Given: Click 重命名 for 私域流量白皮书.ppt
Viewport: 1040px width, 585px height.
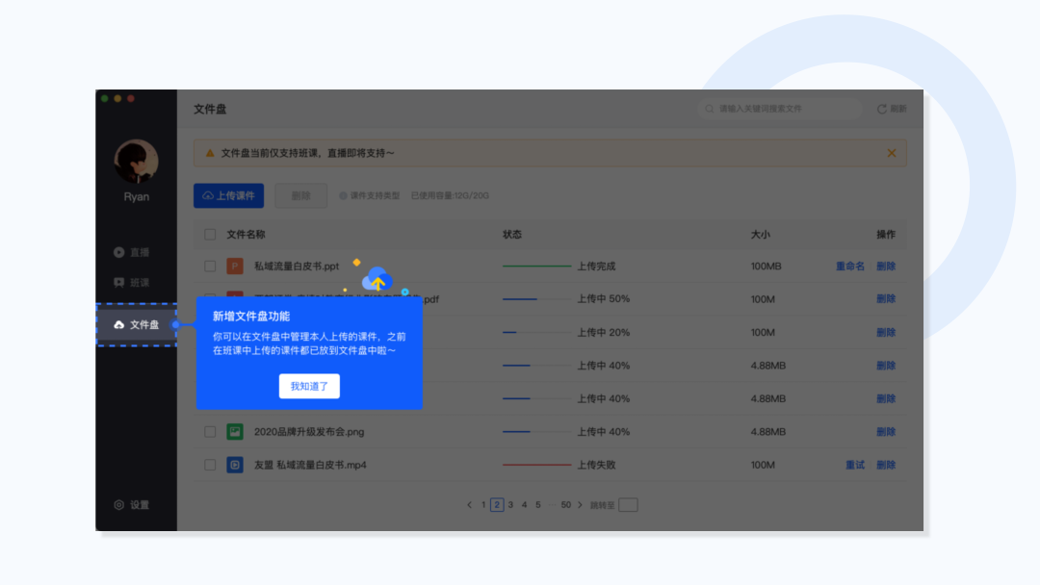Looking at the screenshot, I should [850, 267].
